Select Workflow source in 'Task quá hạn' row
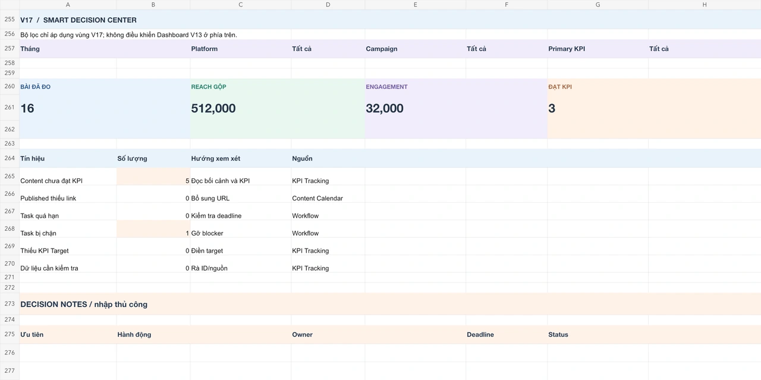761x380 pixels. pyautogui.click(x=328, y=212)
